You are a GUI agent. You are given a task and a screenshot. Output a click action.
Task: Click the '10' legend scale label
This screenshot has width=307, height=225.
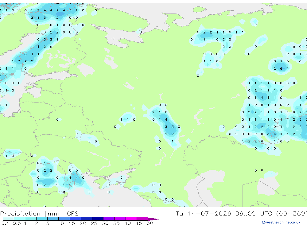point(61,223)
